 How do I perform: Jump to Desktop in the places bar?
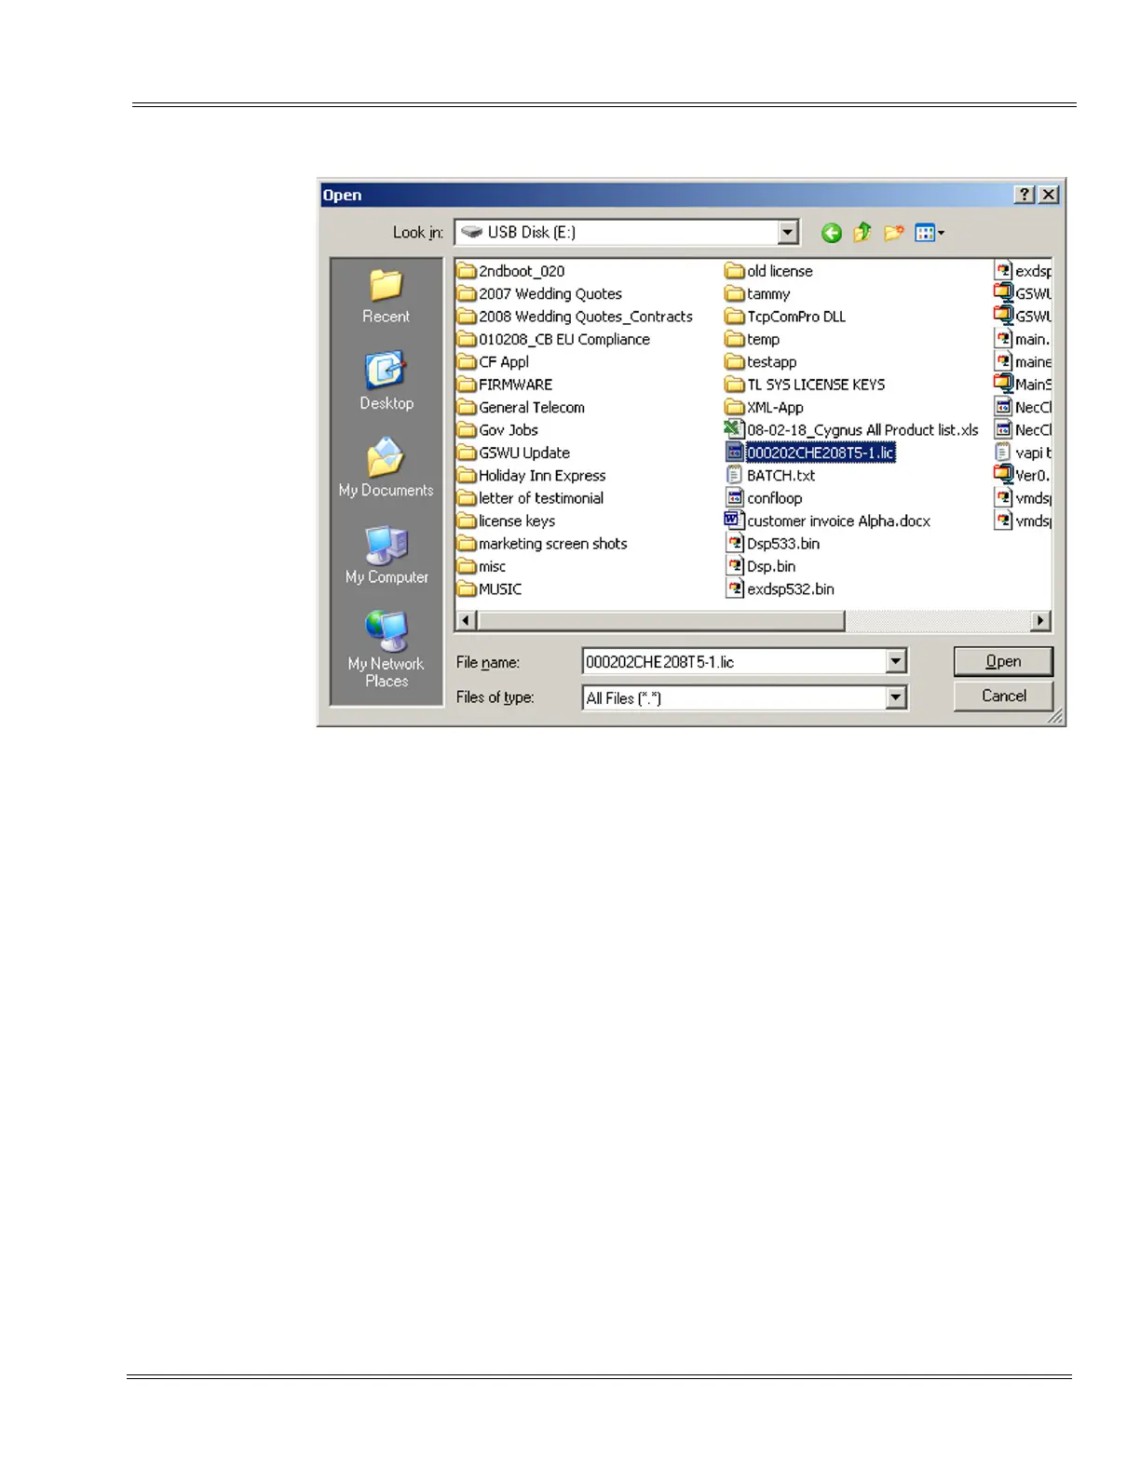tap(386, 382)
